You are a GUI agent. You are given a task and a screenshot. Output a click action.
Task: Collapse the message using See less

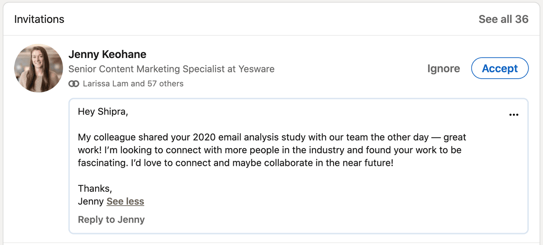coord(125,201)
